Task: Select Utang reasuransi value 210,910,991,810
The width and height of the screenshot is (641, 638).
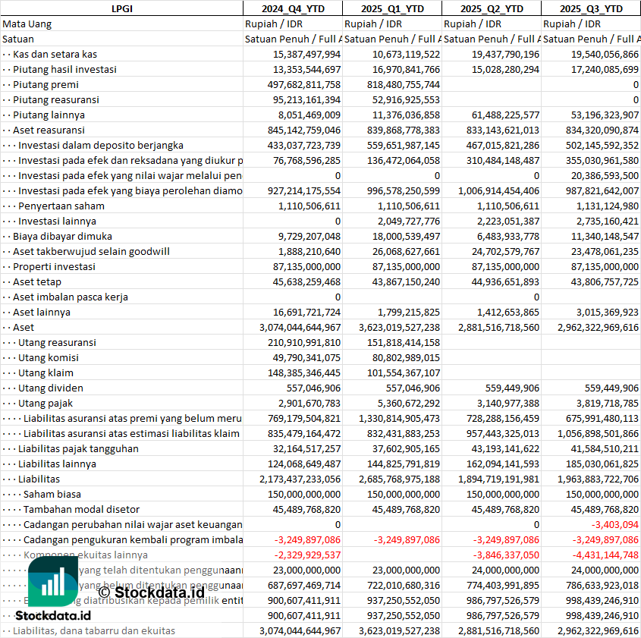Action: (x=303, y=342)
